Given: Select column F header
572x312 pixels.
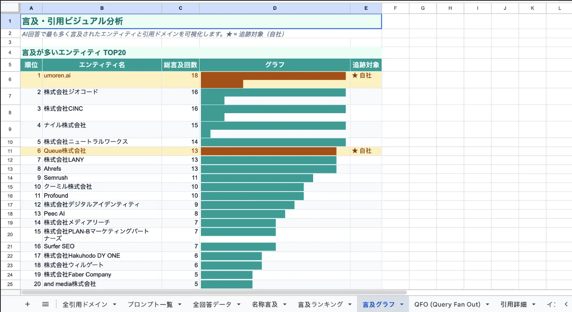Looking at the screenshot, I should [x=395, y=8].
